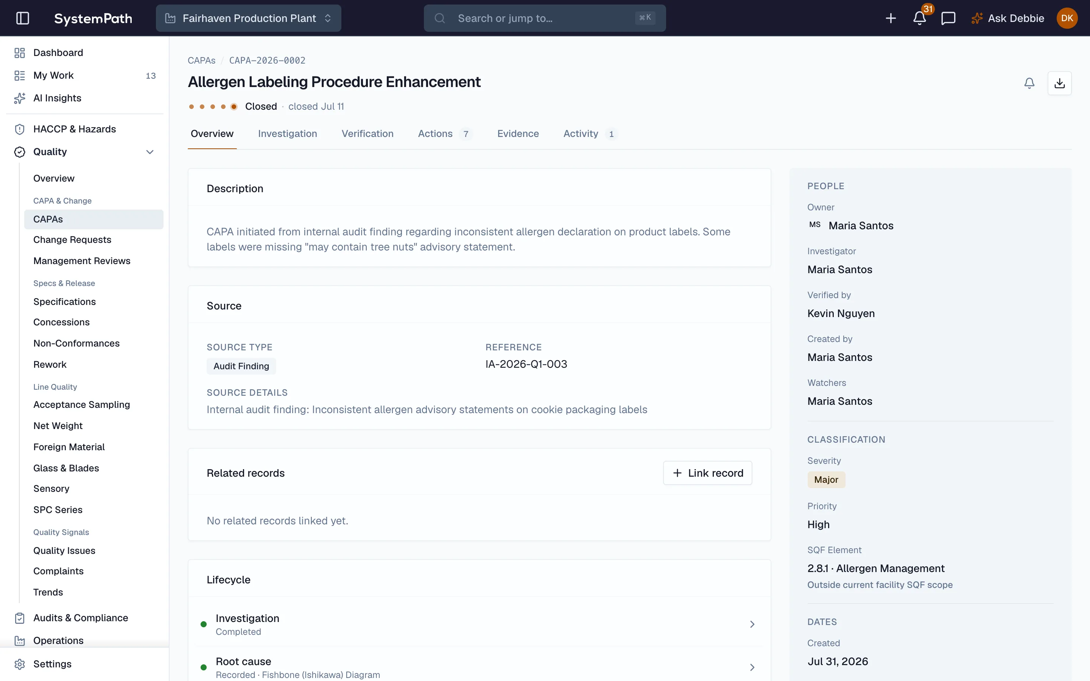Open the DK user avatar menu
1090x681 pixels.
tap(1067, 18)
